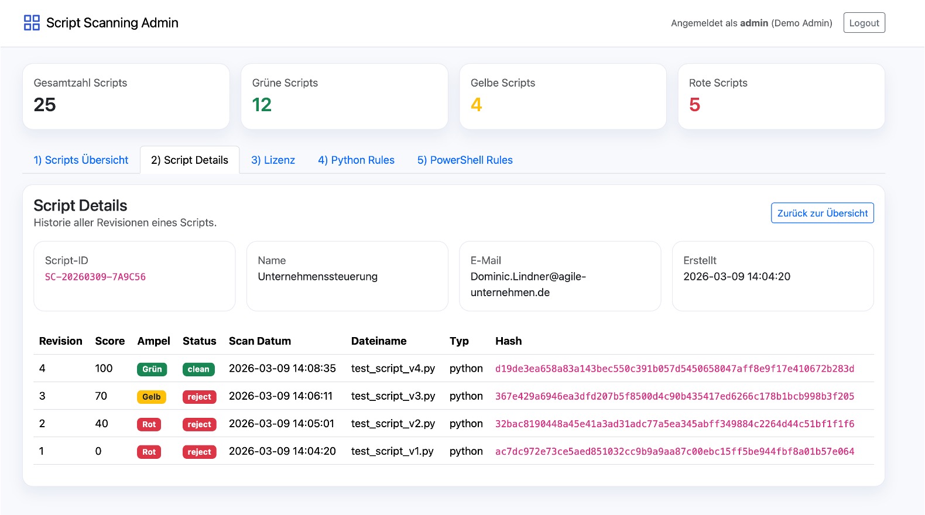Switch to the 3) Lizenz tab
Viewport: 925px width, 515px height.
tap(273, 160)
